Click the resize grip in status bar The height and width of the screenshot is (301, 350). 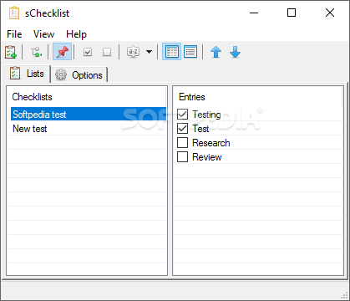344,295
